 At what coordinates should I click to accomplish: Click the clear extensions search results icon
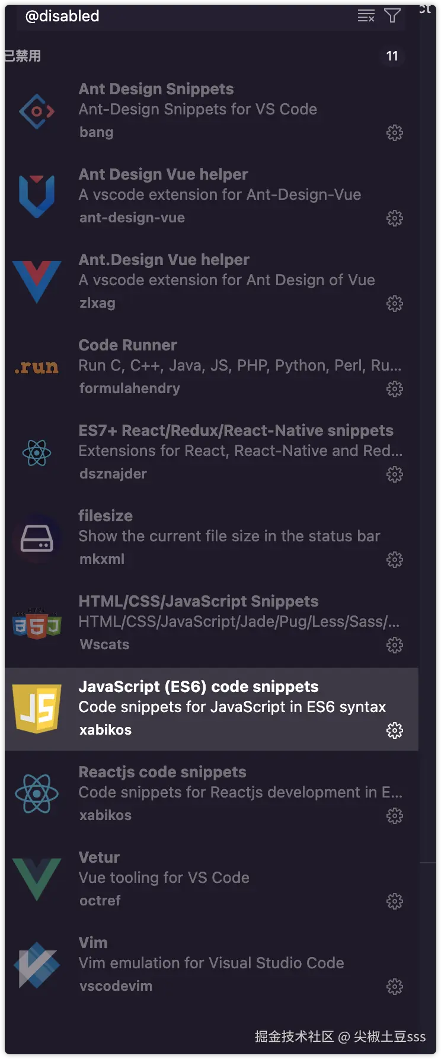pyautogui.click(x=366, y=16)
